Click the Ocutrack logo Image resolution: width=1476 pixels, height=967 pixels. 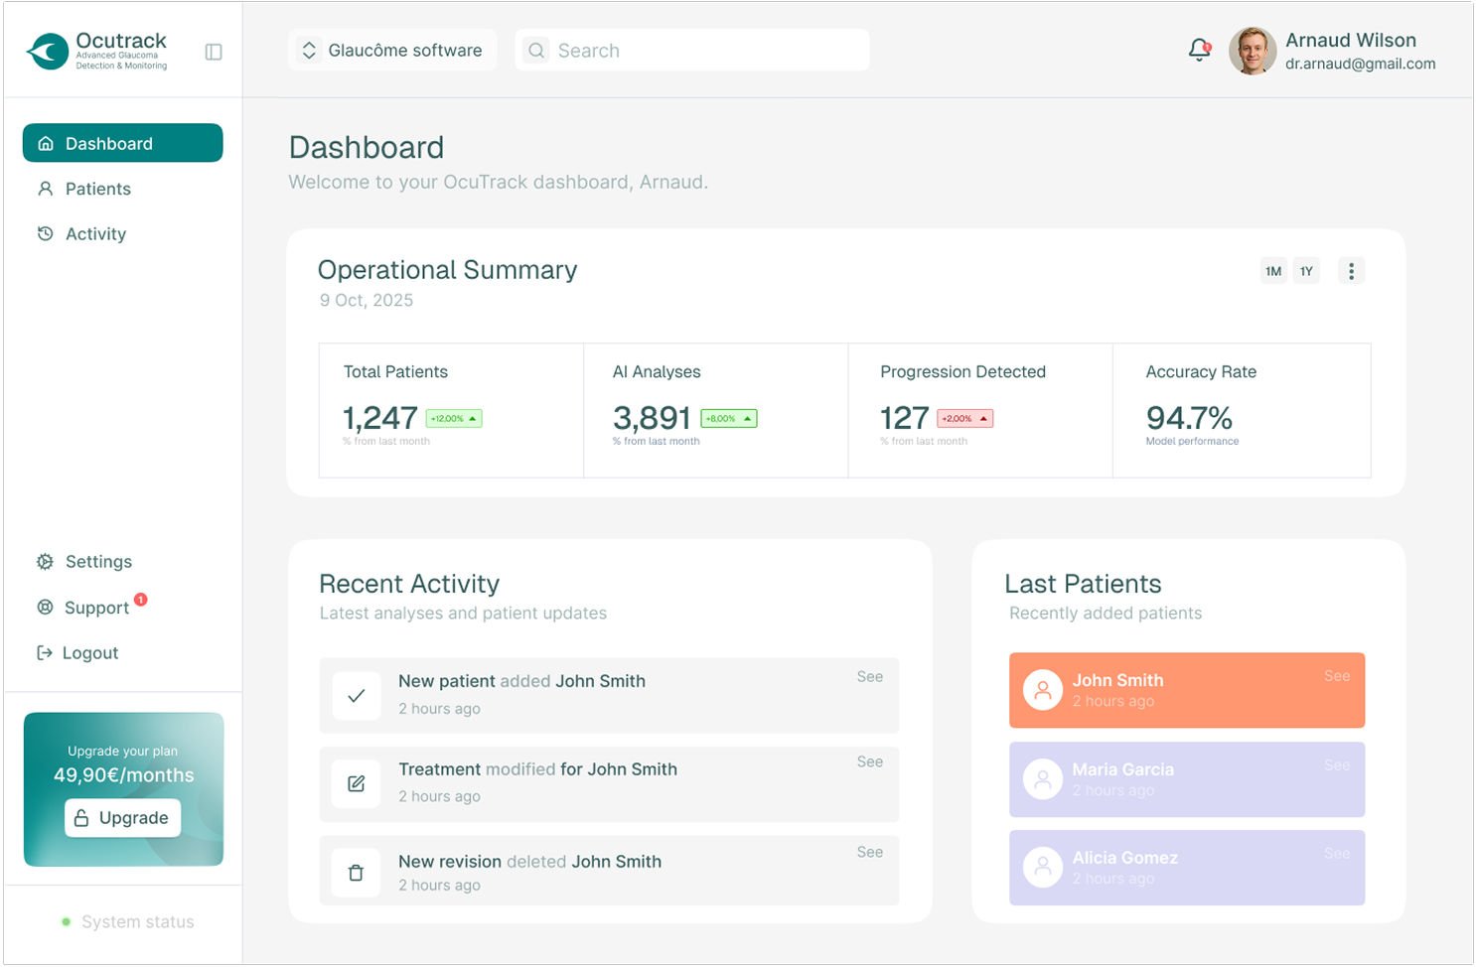pos(97,51)
